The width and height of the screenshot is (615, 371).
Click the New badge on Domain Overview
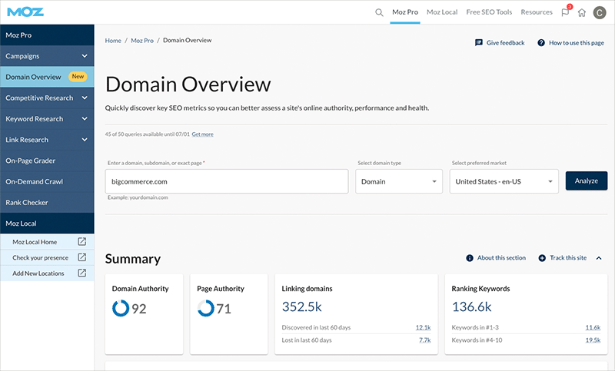78,76
